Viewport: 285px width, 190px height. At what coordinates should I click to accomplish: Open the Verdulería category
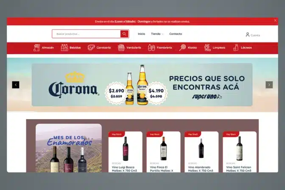(134, 47)
